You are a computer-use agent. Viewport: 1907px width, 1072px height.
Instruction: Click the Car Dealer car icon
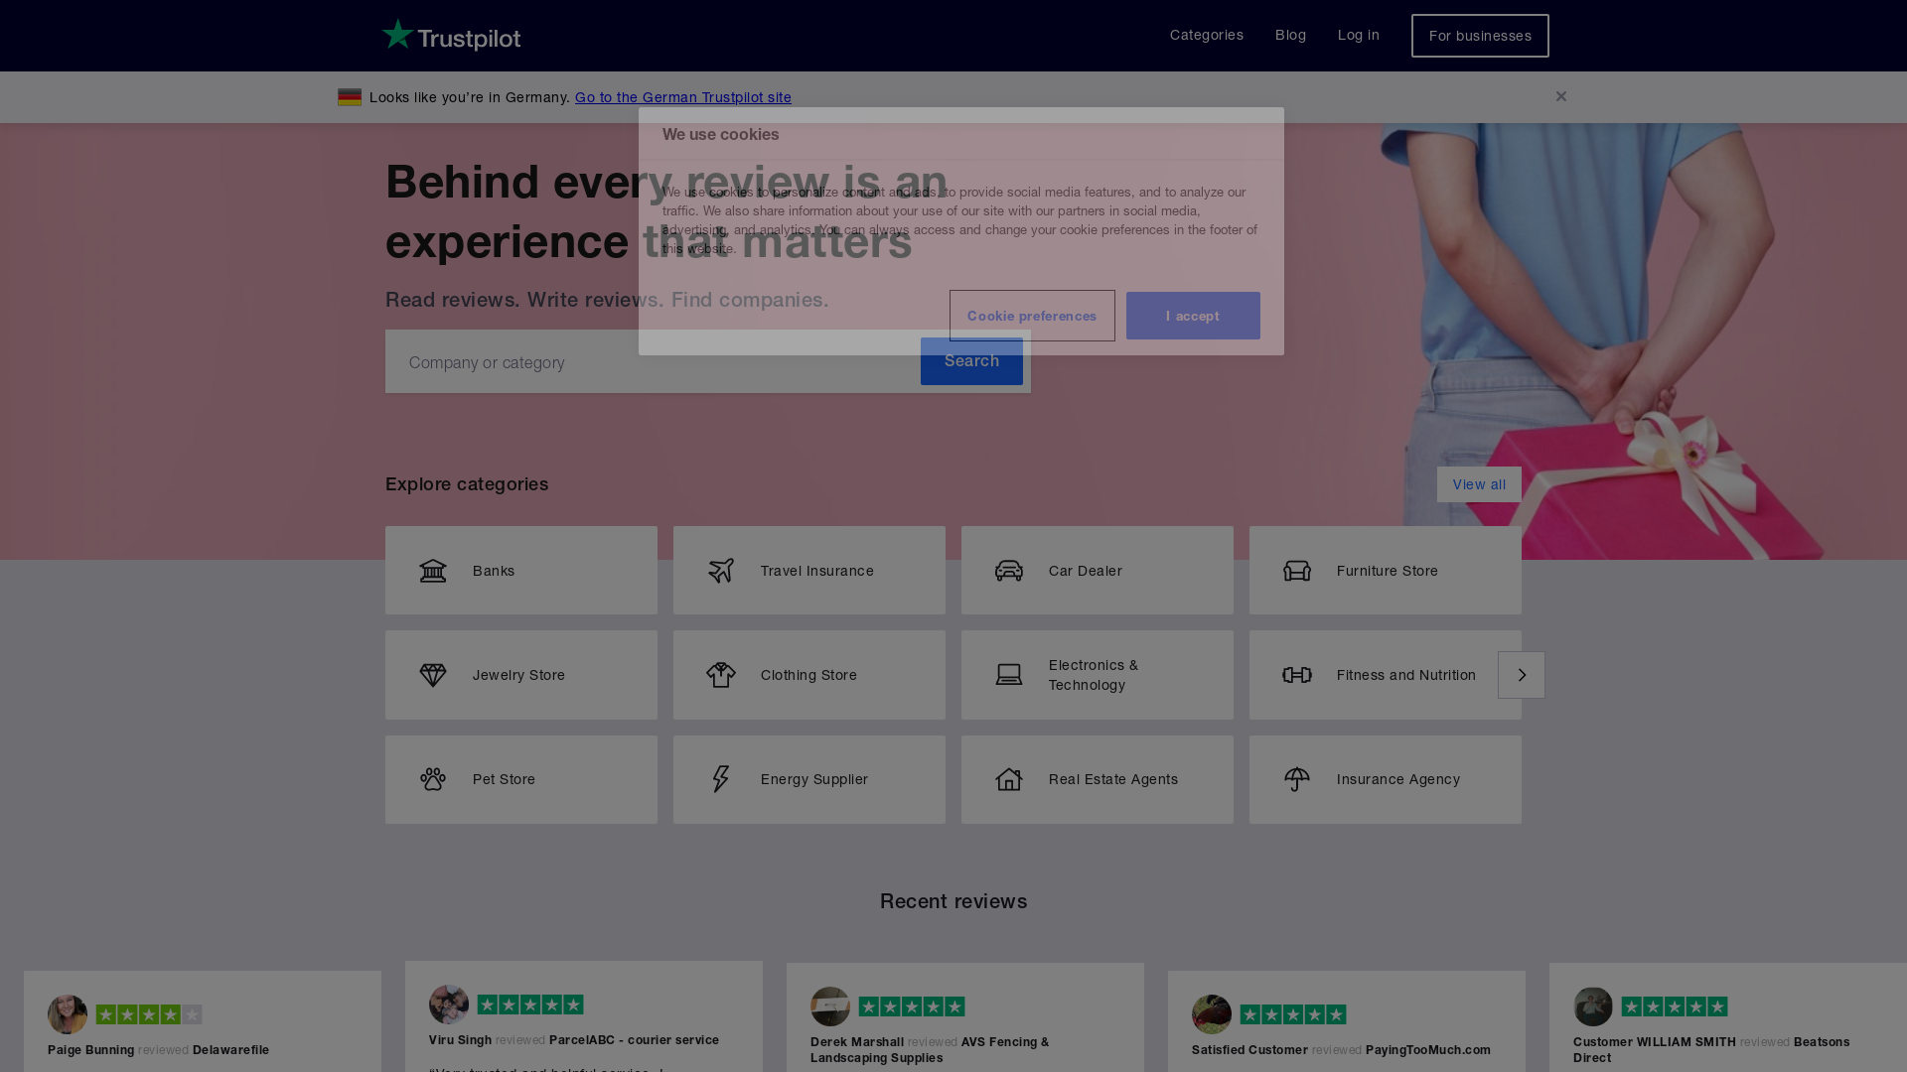1009,571
